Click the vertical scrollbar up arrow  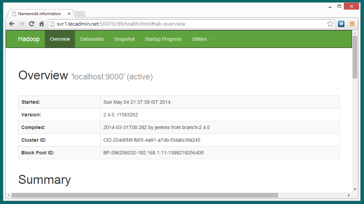coord(355,33)
